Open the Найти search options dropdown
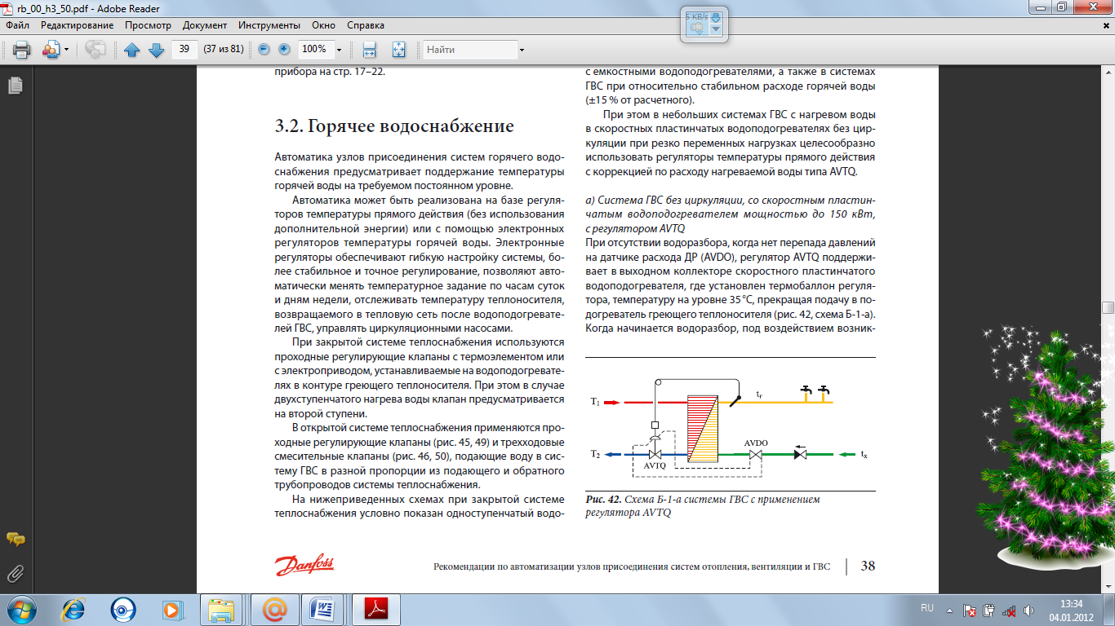 [x=522, y=50]
